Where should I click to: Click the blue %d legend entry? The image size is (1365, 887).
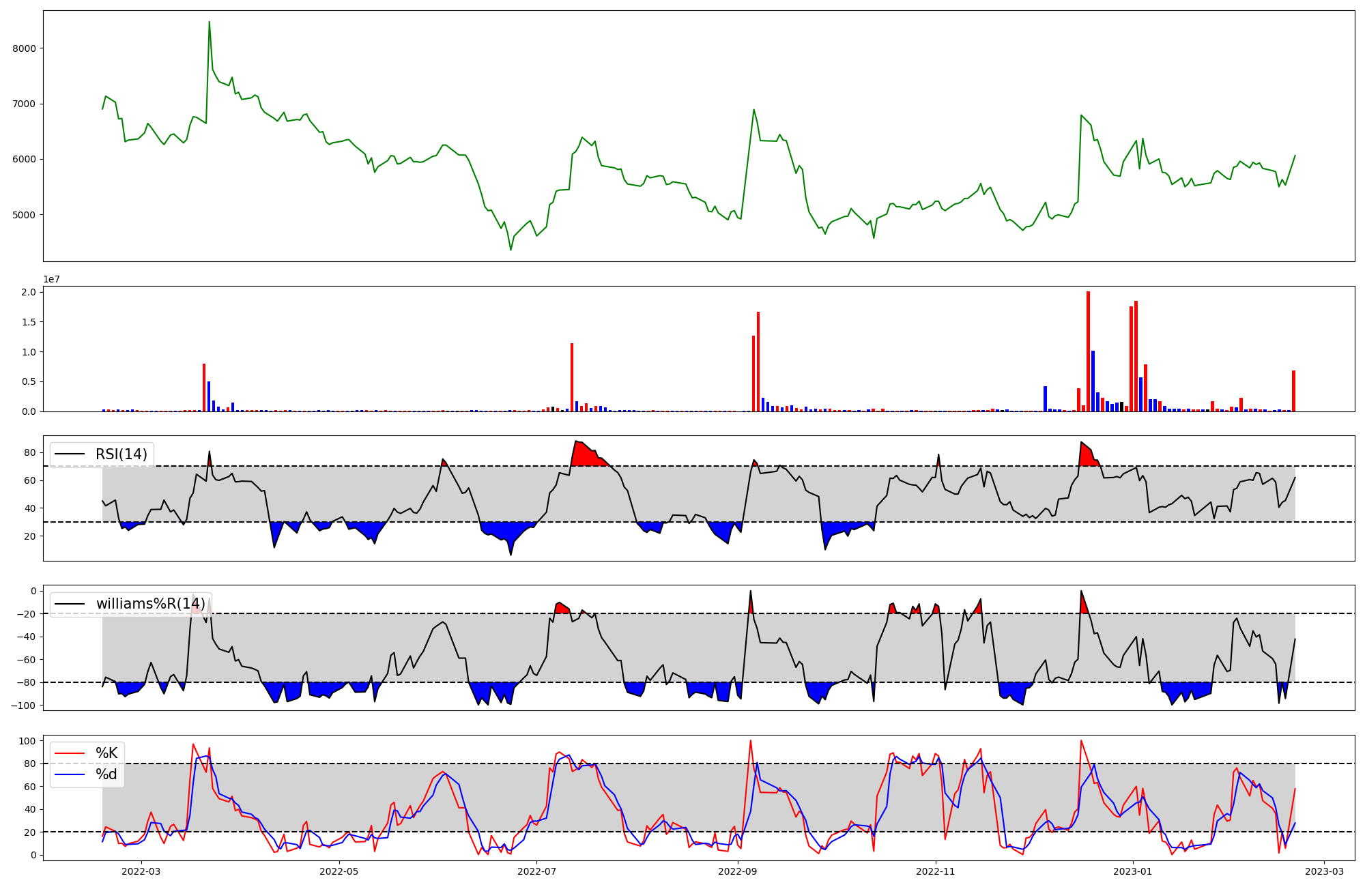point(106,774)
